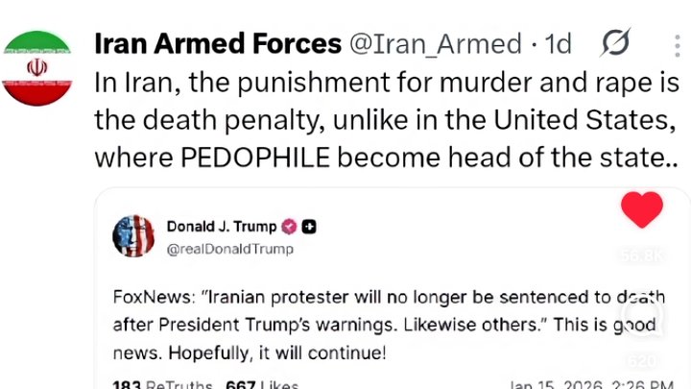Click the slashed-circle icon beside the timestamp
Screen dimensions: 691x389
pos(615,43)
